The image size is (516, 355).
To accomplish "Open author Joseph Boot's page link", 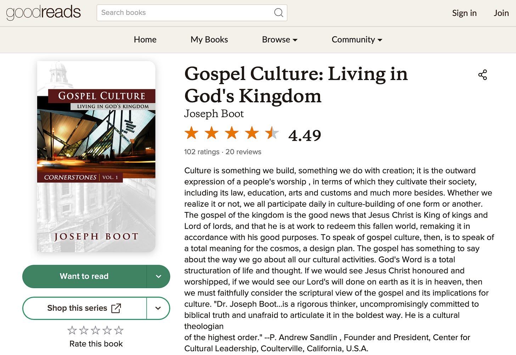I will click(214, 114).
